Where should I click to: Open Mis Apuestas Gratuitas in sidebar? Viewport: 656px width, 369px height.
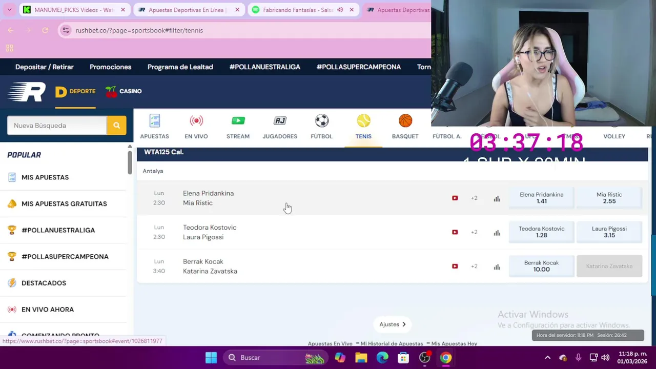tap(63, 204)
